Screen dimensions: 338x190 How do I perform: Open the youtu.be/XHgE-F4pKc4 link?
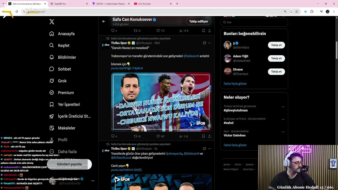(x=127, y=68)
